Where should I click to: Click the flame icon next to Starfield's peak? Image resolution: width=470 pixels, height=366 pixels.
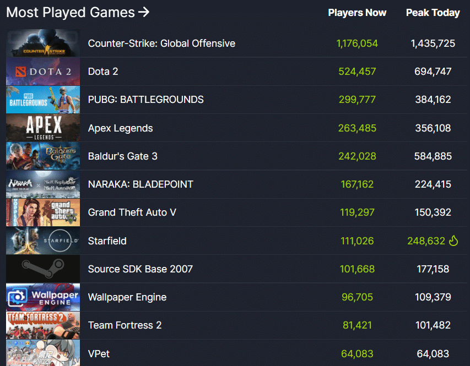tap(453, 241)
